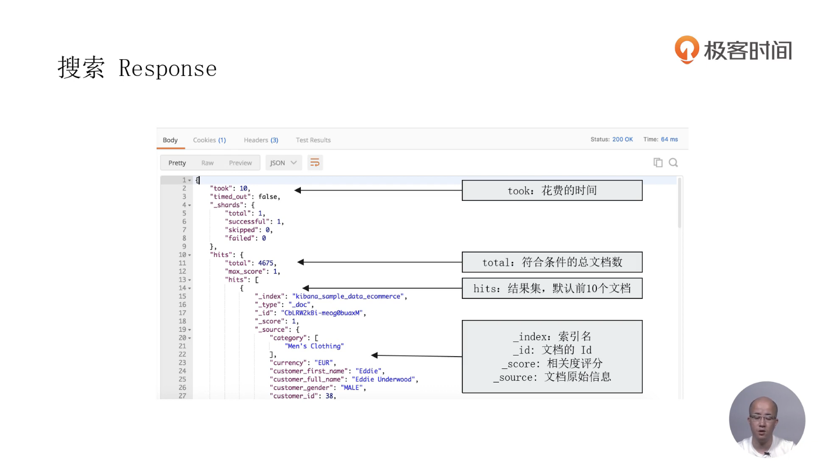The image size is (830, 474).
Task: Switch to the Body tab
Action: [170, 140]
